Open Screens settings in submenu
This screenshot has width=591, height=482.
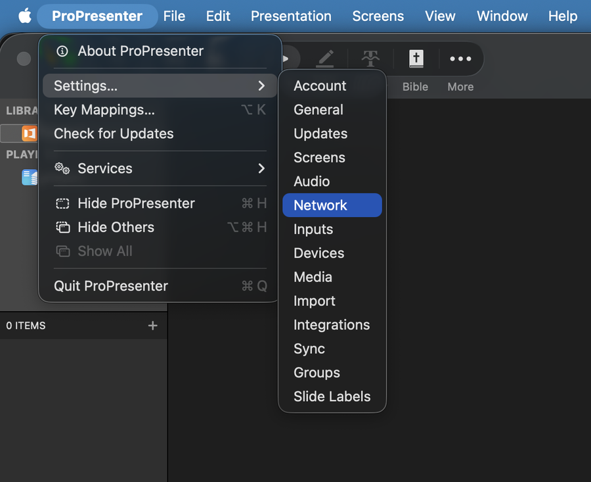tap(332, 157)
